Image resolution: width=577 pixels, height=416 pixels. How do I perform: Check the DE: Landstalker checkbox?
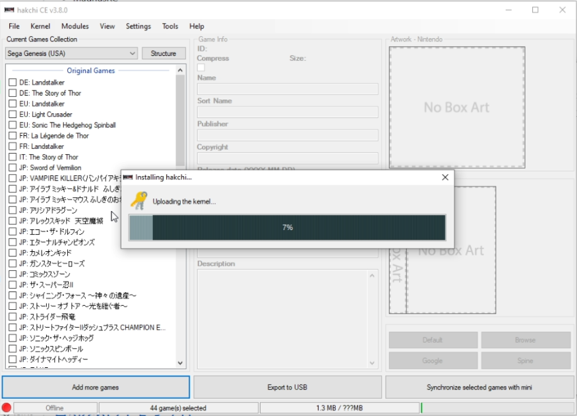click(x=13, y=82)
